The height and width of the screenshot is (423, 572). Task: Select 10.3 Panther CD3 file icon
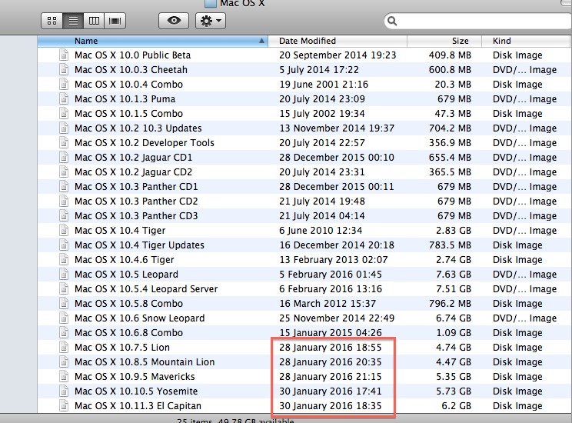coord(64,215)
